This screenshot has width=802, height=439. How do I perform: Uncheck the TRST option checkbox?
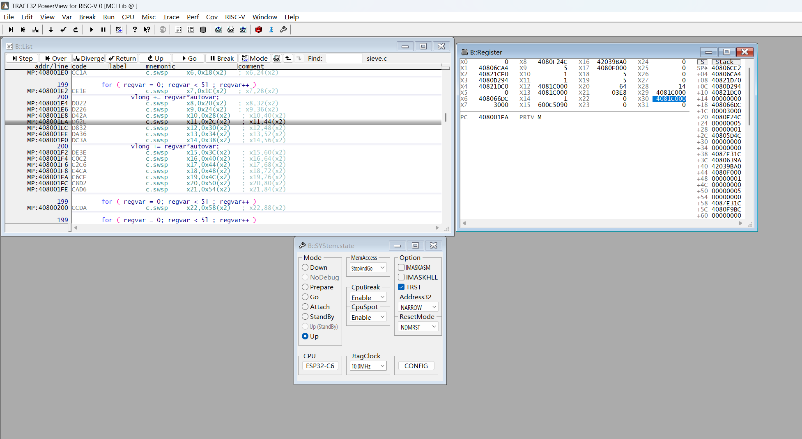point(402,287)
